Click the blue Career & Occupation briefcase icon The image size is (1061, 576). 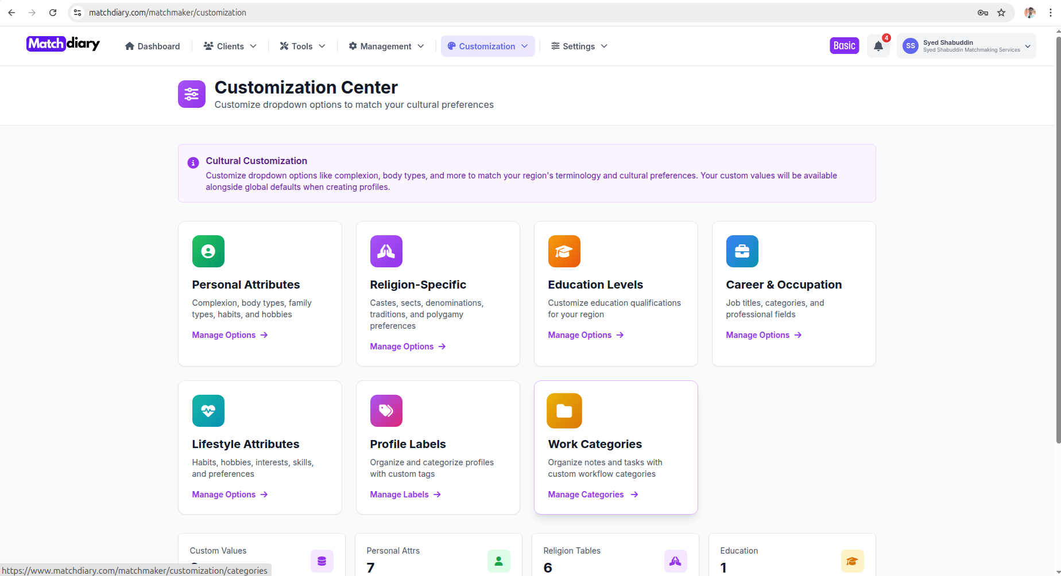coord(742,251)
